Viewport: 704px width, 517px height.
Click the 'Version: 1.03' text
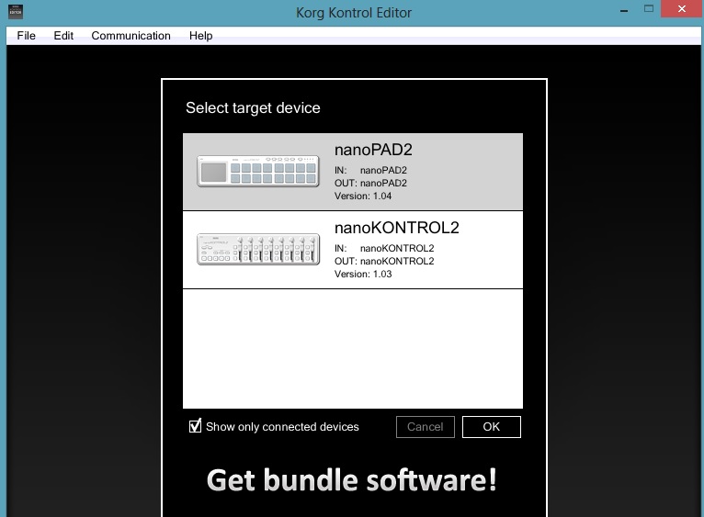pos(363,275)
